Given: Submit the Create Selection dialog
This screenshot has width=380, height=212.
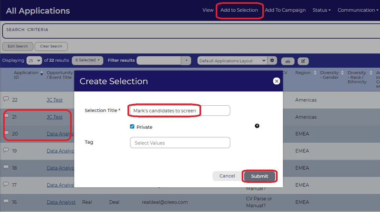Looking at the screenshot, I should click(259, 176).
